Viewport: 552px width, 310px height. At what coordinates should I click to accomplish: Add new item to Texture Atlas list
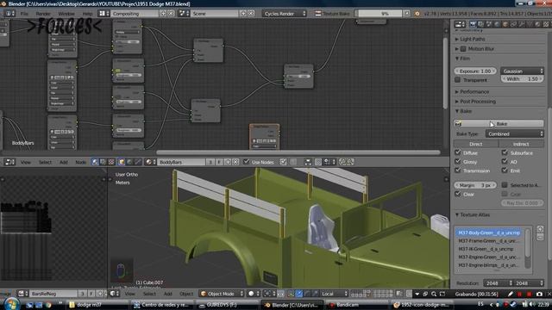pos(540,229)
